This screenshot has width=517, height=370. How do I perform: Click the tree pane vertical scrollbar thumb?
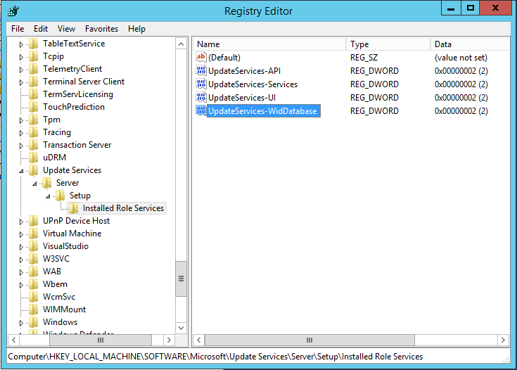tap(181, 279)
